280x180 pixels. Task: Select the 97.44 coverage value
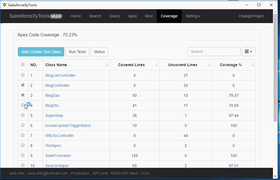click(x=234, y=115)
